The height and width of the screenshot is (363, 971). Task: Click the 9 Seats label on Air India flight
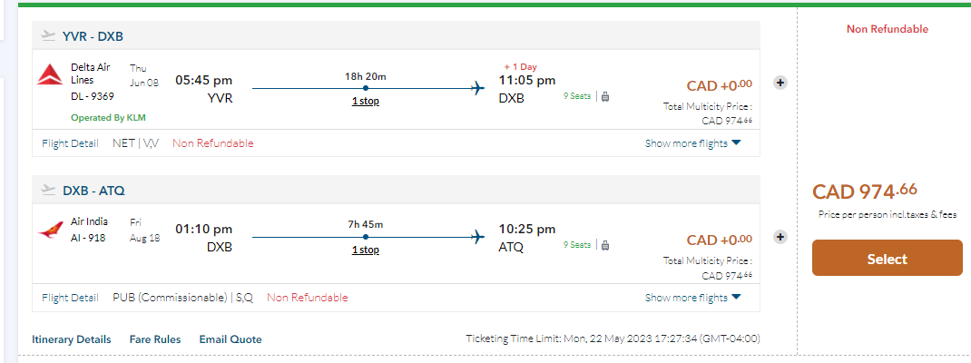pyautogui.click(x=577, y=245)
